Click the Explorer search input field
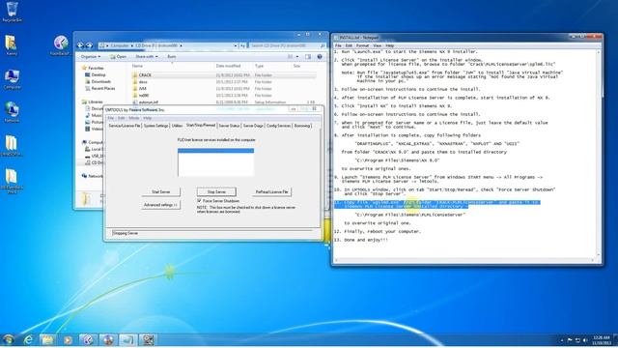618x348 pixels. 284,45
